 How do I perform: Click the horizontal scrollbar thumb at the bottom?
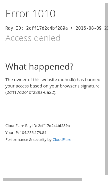click(x=43, y=180)
